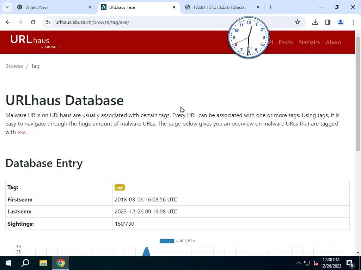The height and width of the screenshot is (270, 361).
Task: Reload the current page
Action: coord(33,22)
